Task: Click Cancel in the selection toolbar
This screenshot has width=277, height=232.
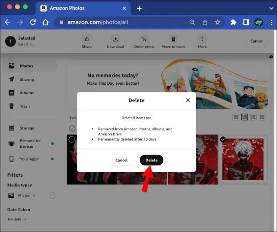Action: click(257, 41)
